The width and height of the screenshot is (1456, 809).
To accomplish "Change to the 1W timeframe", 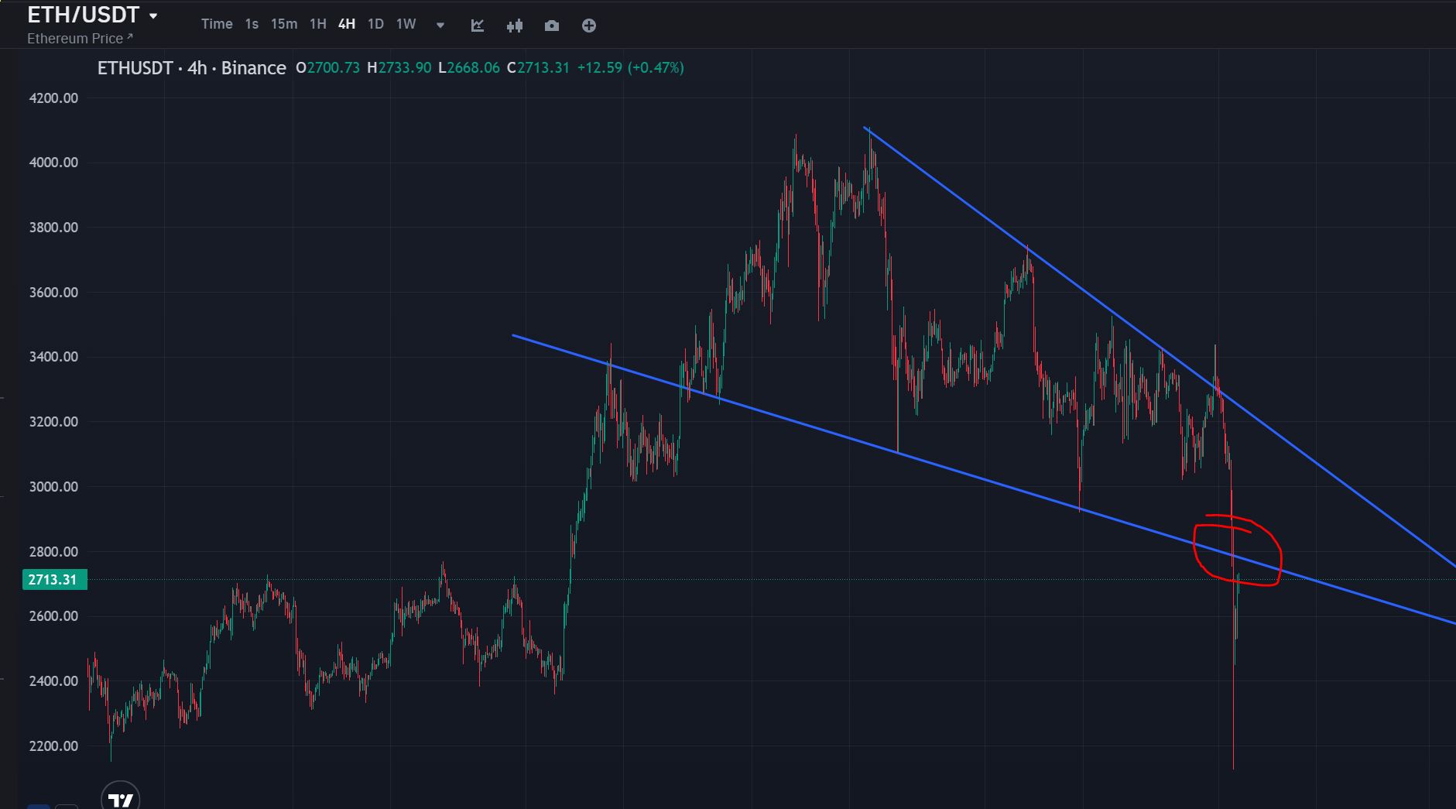I will click(x=406, y=24).
